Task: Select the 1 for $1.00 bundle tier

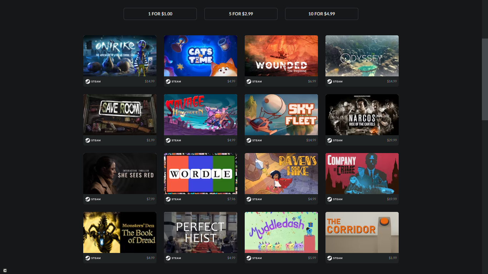Action: click(160, 14)
